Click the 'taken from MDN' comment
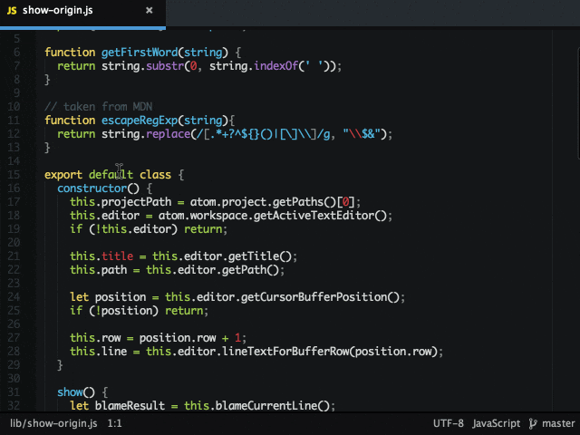The width and height of the screenshot is (580, 435). [x=98, y=107]
